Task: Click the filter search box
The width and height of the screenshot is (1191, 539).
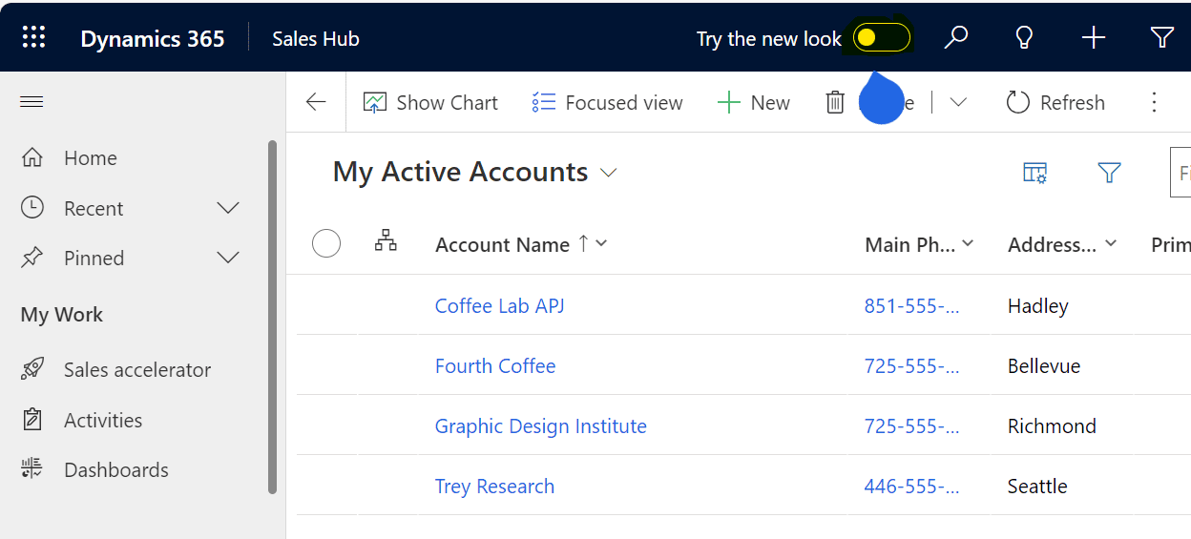Action: 1181,173
